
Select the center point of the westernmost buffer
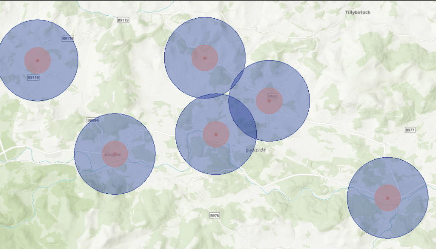click(x=37, y=60)
